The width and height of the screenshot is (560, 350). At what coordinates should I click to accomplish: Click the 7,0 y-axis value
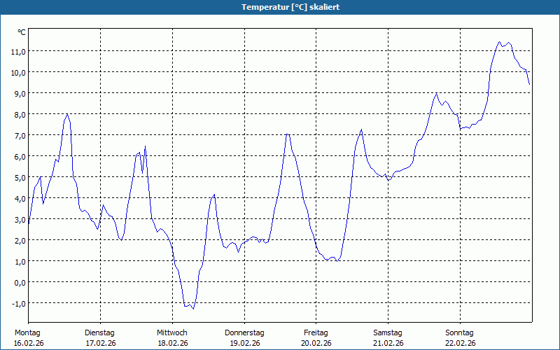[x=20, y=136]
